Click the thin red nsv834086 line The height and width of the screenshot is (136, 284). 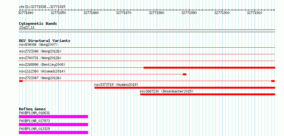point(147,47)
